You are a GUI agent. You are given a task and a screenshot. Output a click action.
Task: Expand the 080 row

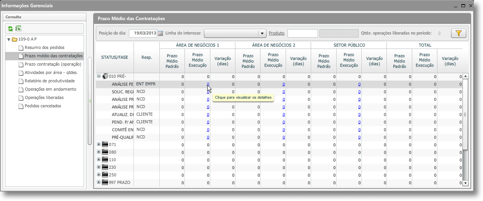pyautogui.click(x=99, y=152)
